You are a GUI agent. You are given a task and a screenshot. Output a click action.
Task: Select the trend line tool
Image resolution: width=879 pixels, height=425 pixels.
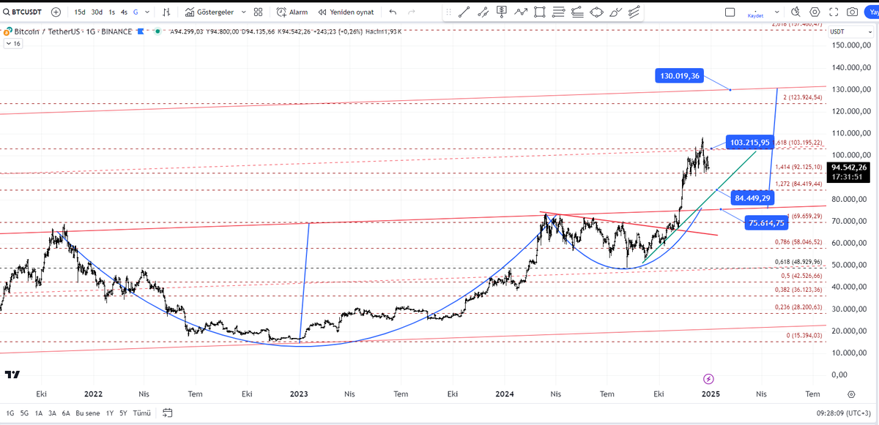[464, 12]
